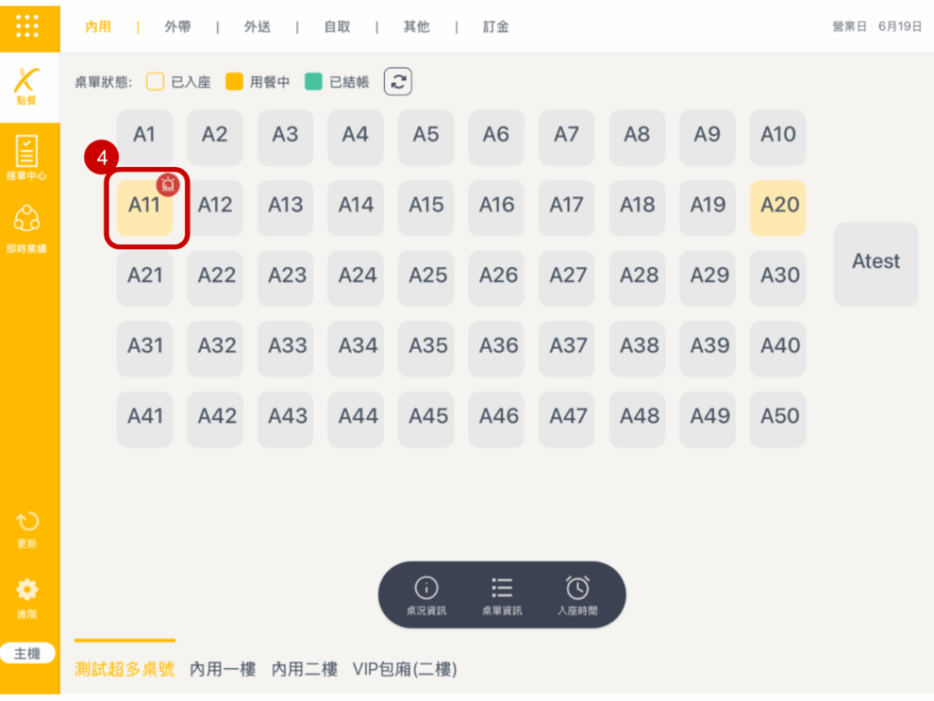Open the Atest table

876,263
